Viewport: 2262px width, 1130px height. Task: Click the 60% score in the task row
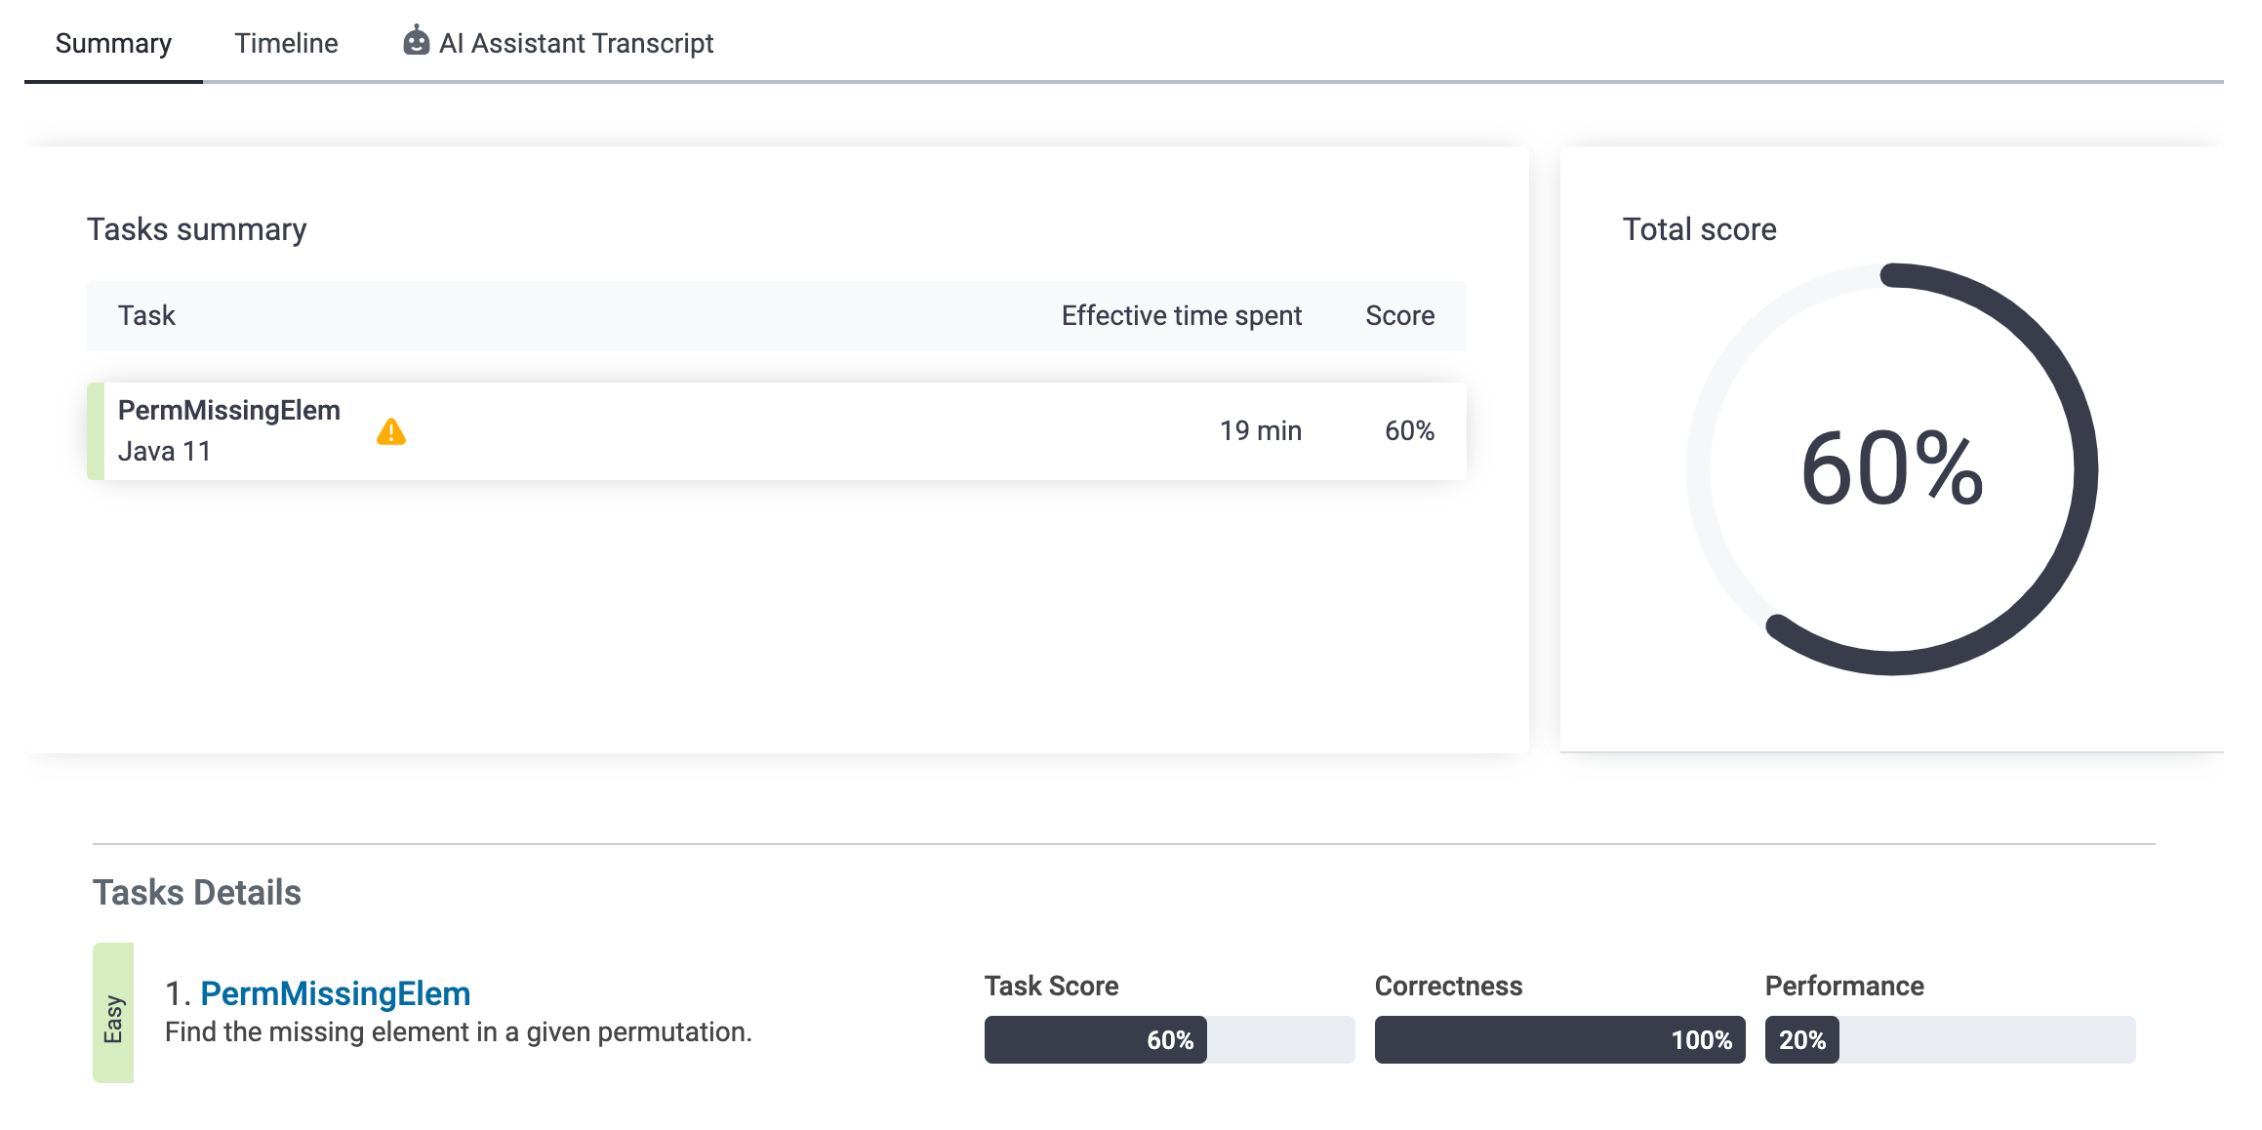[x=1409, y=431]
